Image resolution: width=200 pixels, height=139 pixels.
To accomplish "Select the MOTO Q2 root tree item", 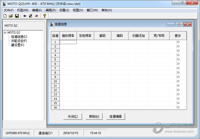I will (14, 33).
